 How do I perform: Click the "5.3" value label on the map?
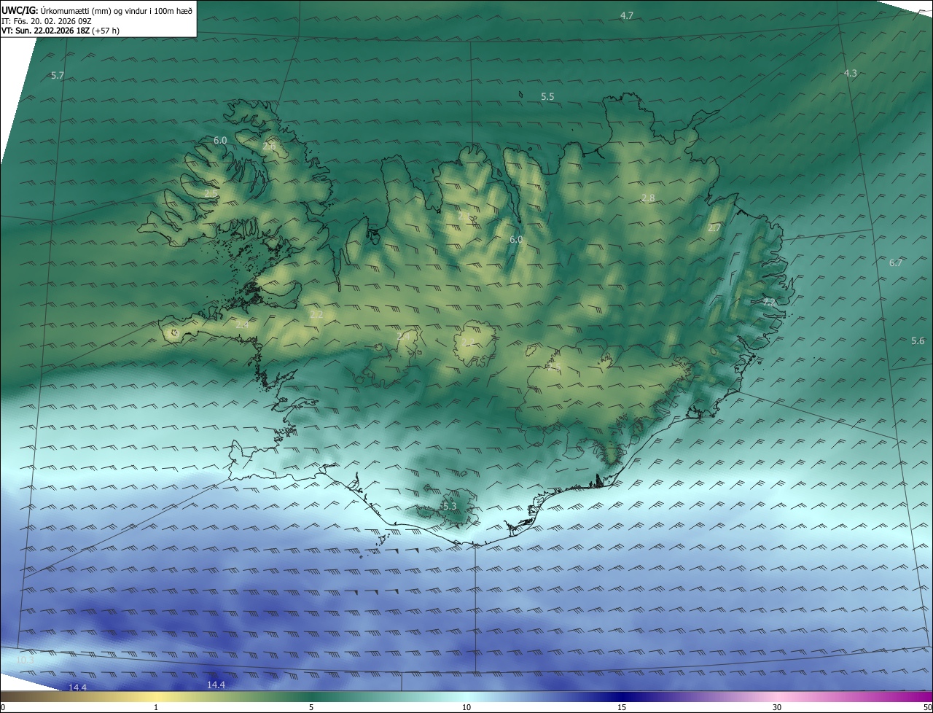[x=449, y=506]
